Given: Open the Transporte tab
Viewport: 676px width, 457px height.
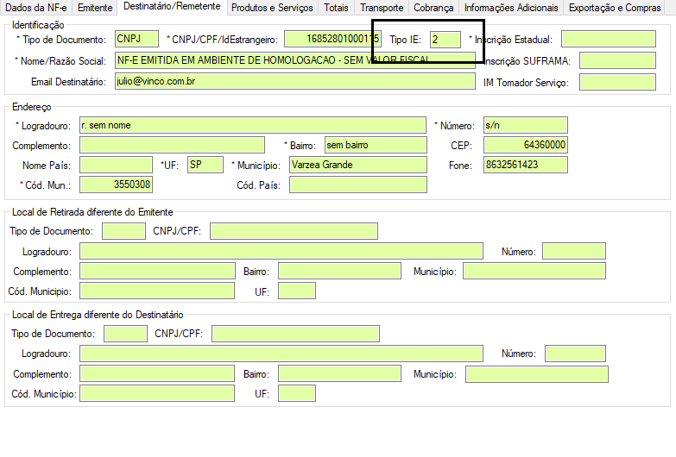Looking at the screenshot, I should [382, 8].
